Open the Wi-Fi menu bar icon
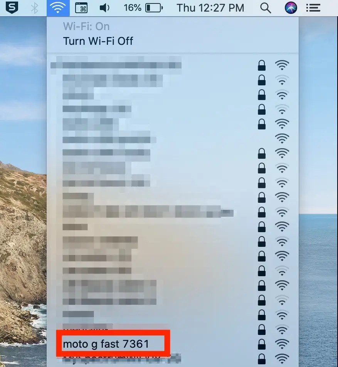The image size is (338, 367). click(x=58, y=8)
